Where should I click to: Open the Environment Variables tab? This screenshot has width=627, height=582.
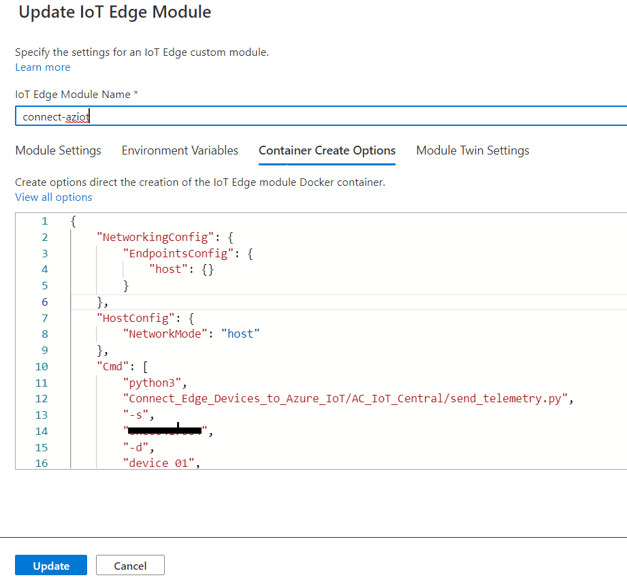[180, 150]
